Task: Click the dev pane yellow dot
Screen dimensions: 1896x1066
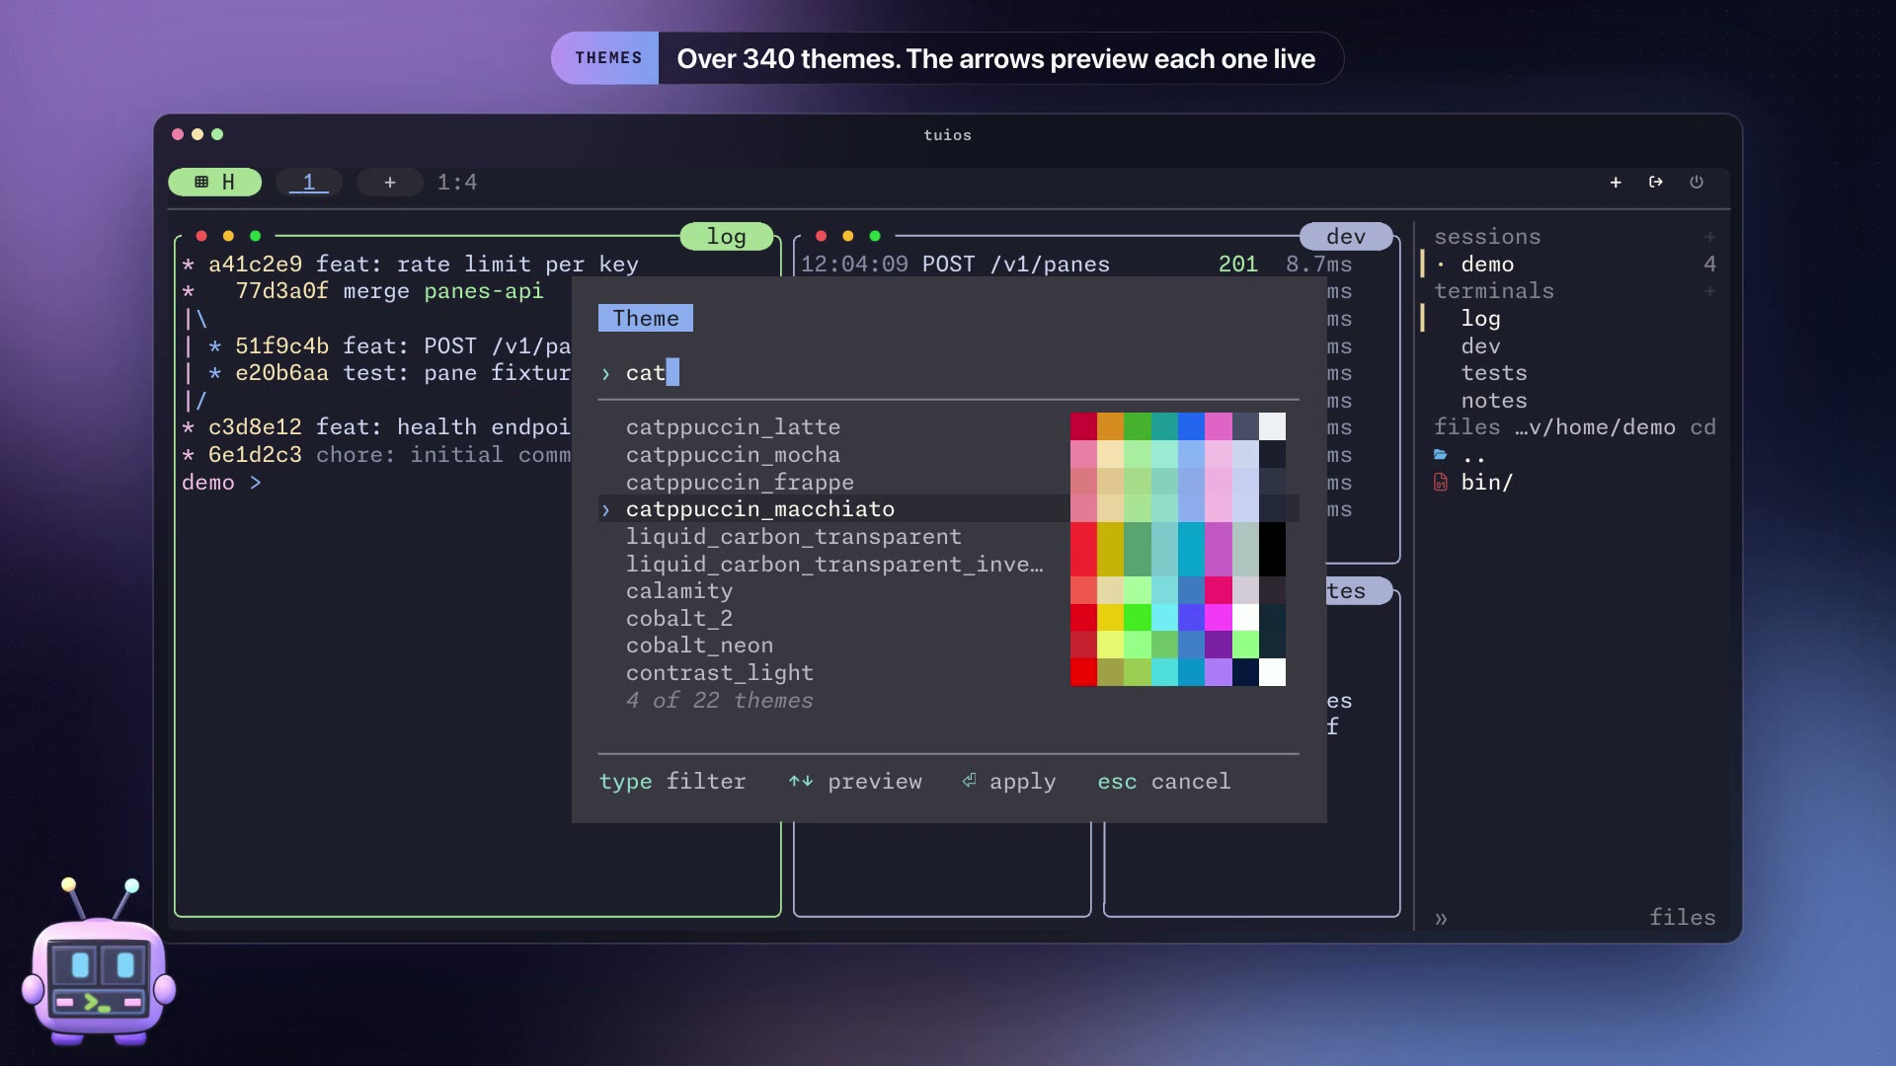Action: [x=847, y=236]
